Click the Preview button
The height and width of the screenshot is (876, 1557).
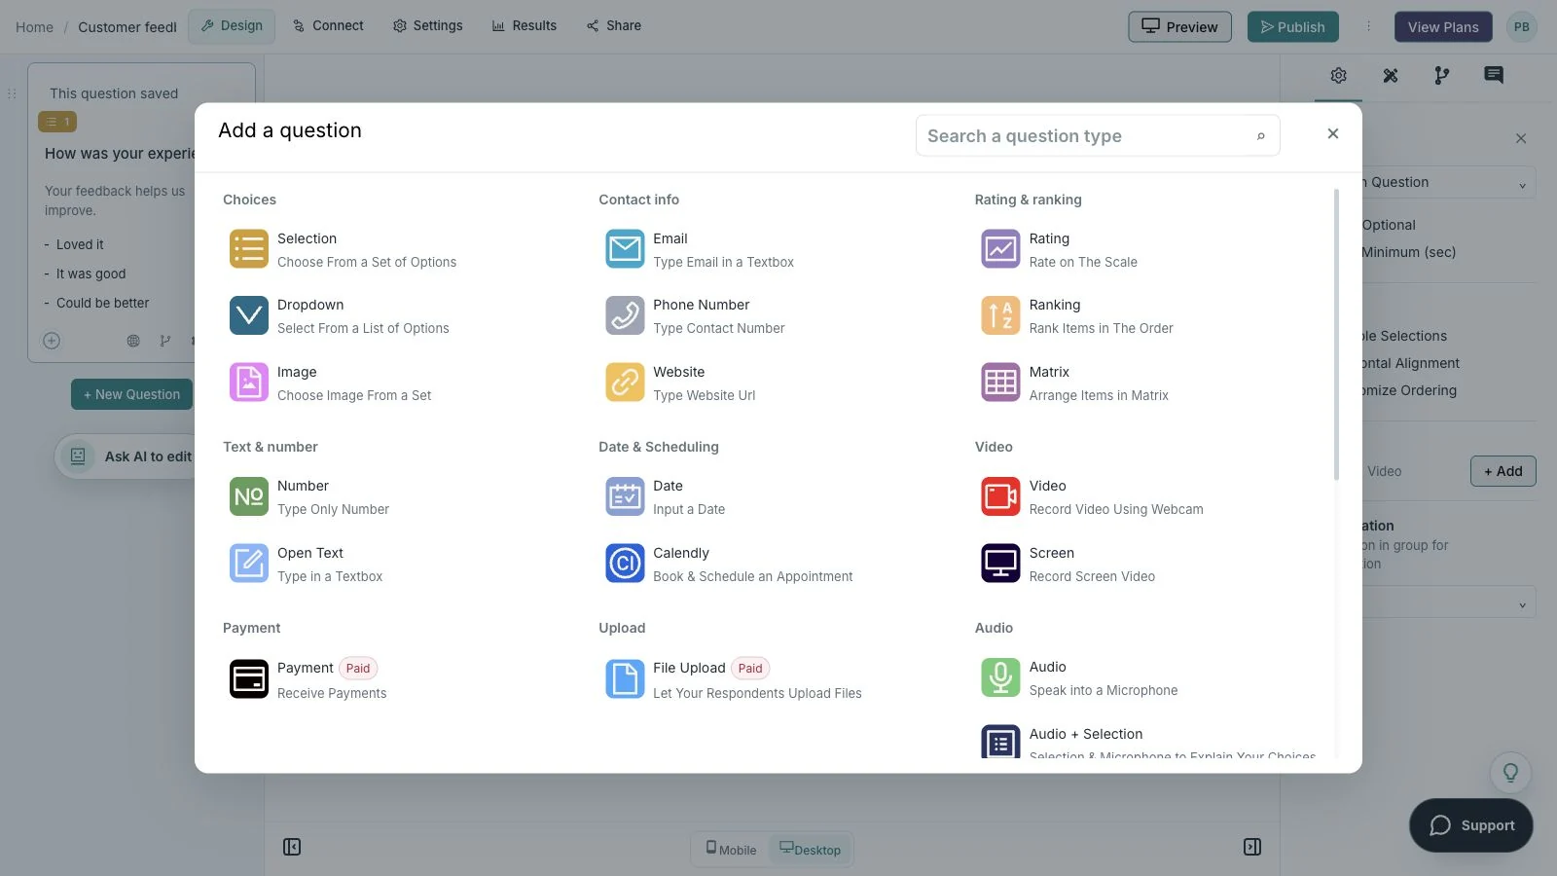pos(1179,27)
